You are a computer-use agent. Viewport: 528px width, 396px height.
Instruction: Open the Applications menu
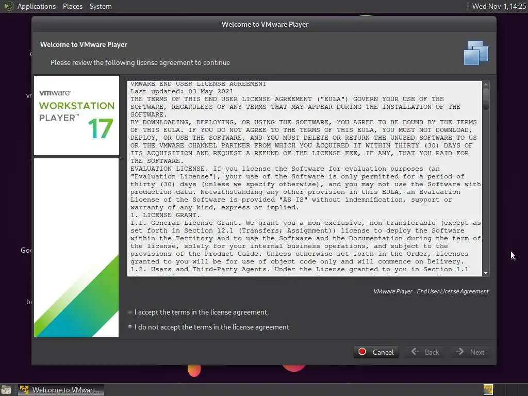[37, 6]
